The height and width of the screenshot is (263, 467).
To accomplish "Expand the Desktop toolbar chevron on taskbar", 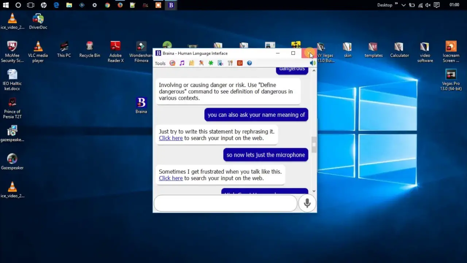I will point(396,4).
